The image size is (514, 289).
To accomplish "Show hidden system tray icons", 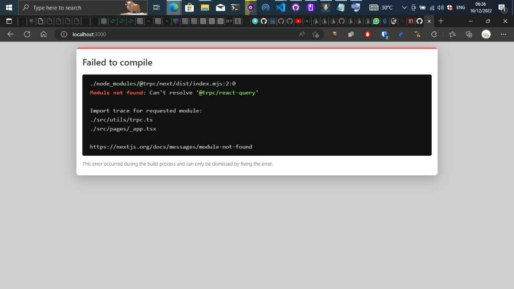I will pos(404,8).
